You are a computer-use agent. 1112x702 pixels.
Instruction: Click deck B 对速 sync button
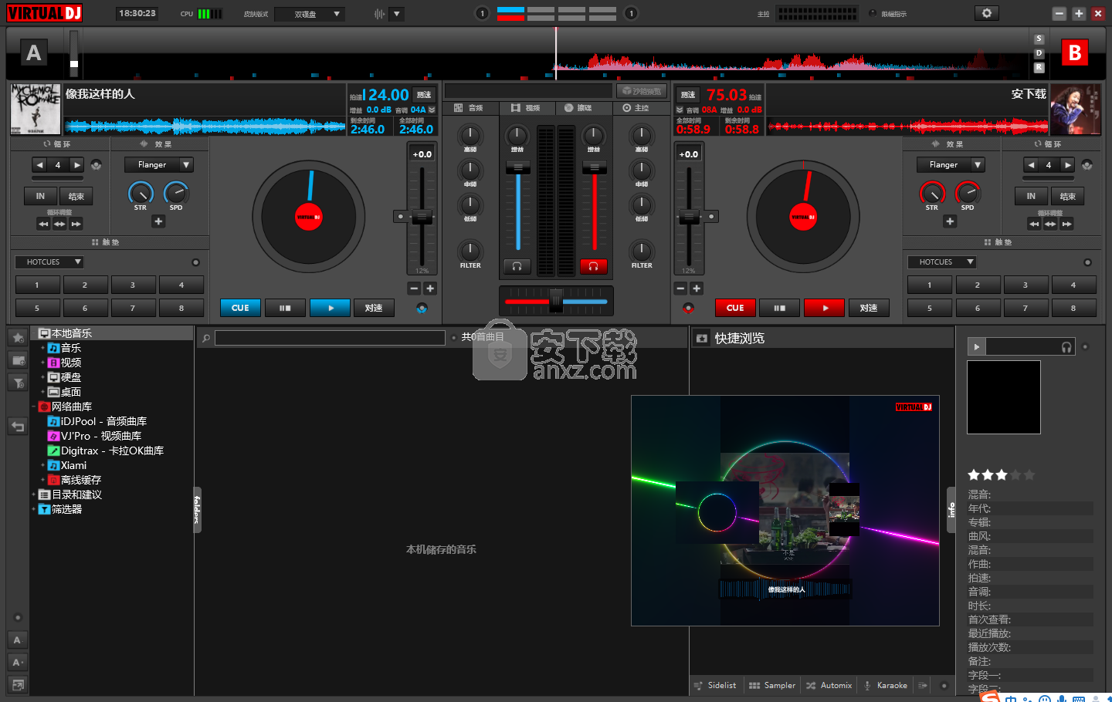(x=869, y=308)
